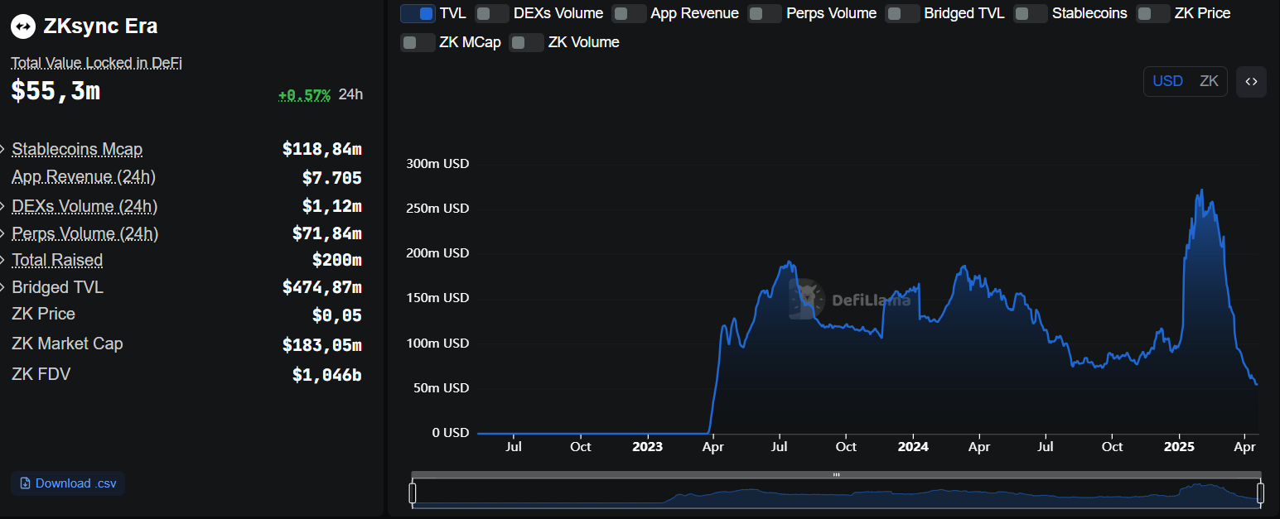
Task: Enable the Bridged TVL chart toggle
Action: pyautogui.click(x=902, y=13)
